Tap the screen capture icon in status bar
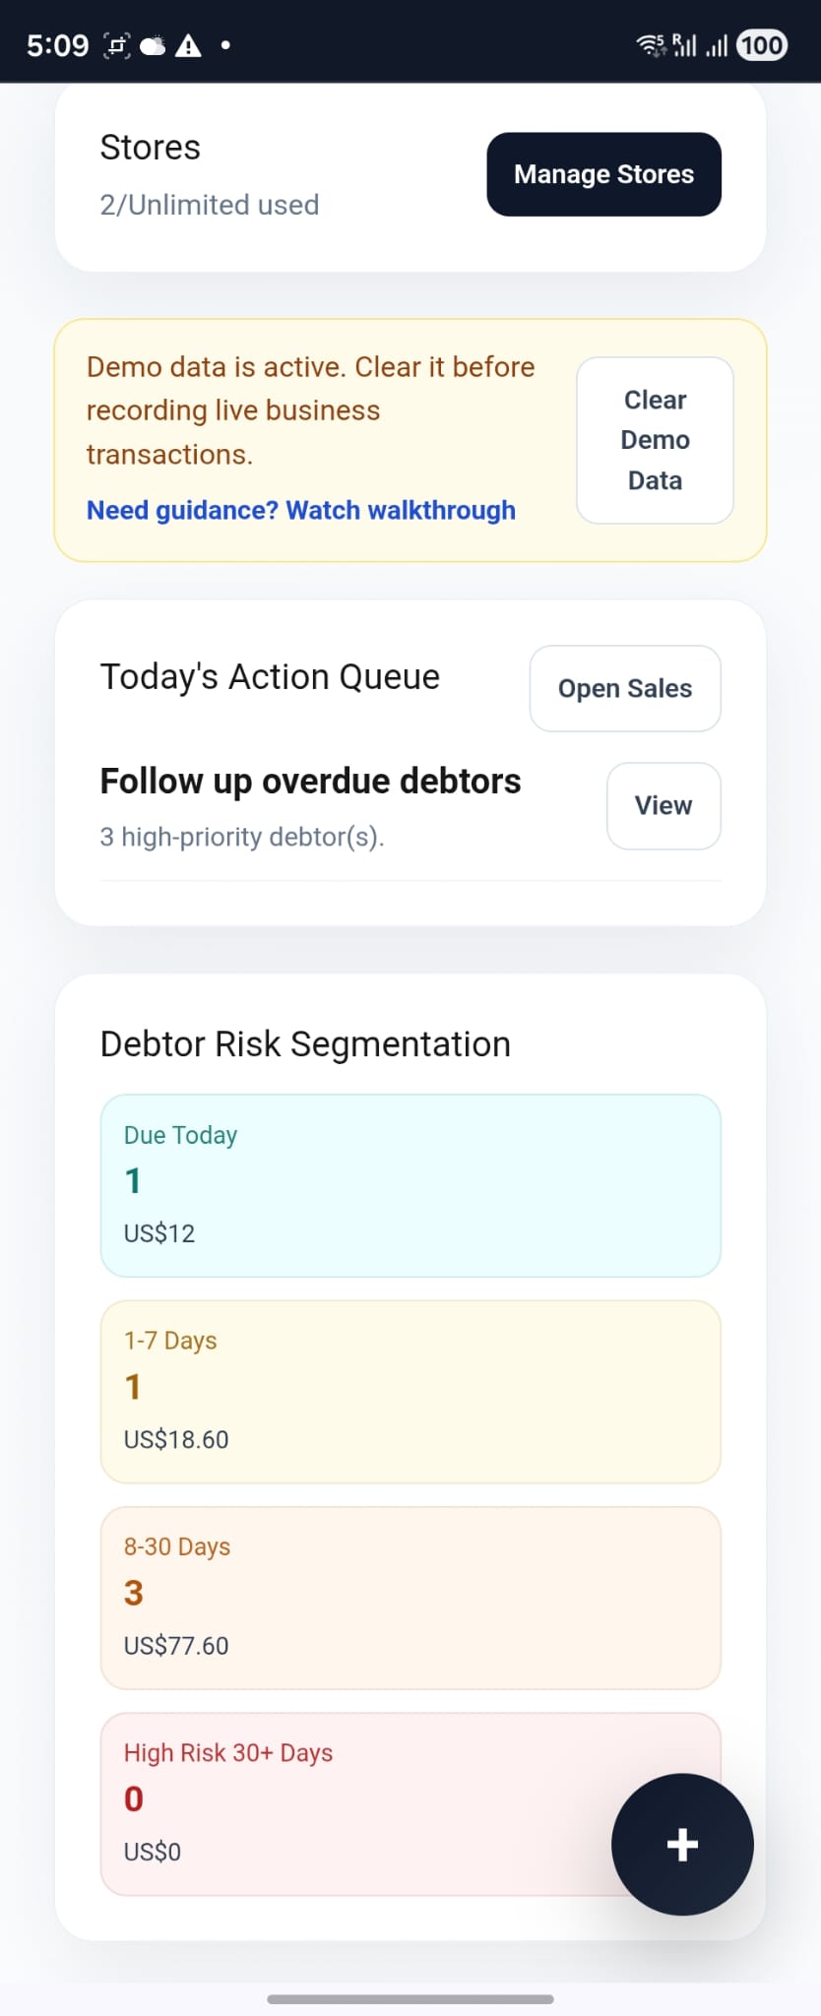Screen dimensions: 821x2016 (x=115, y=44)
